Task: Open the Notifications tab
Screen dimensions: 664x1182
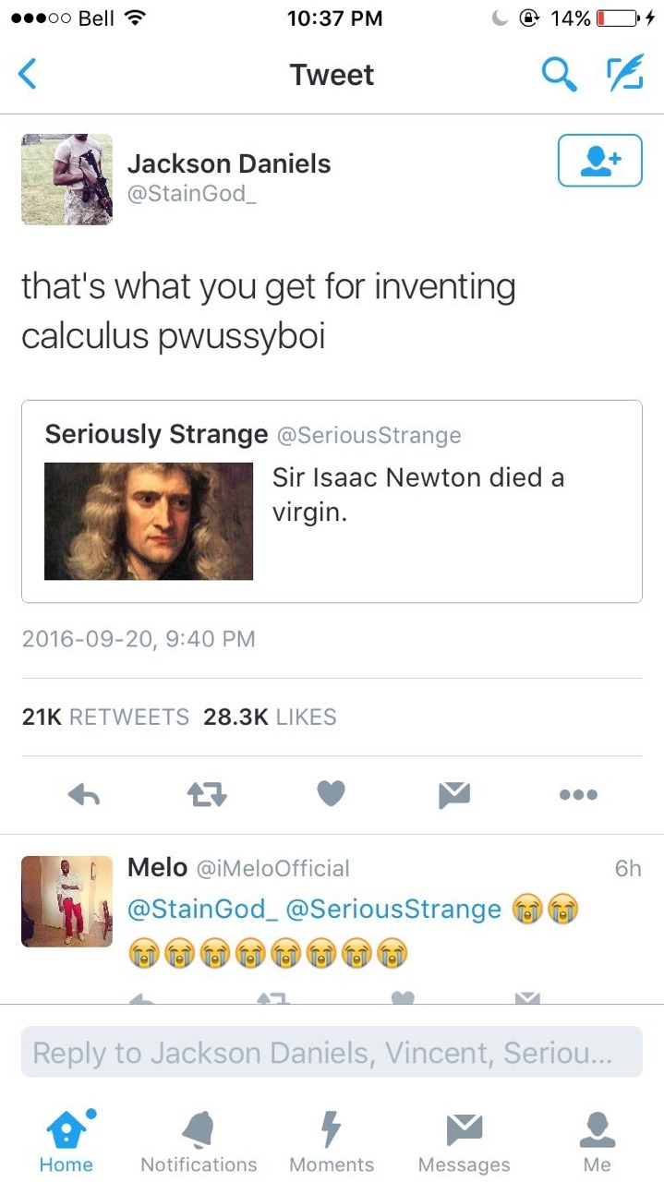Action: [x=199, y=1140]
